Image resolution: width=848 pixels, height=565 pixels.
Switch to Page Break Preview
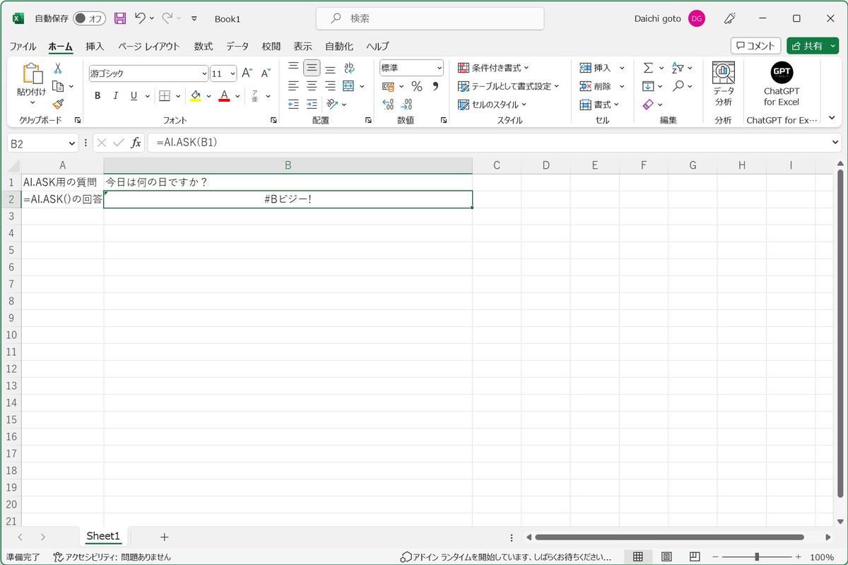pos(695,557)
